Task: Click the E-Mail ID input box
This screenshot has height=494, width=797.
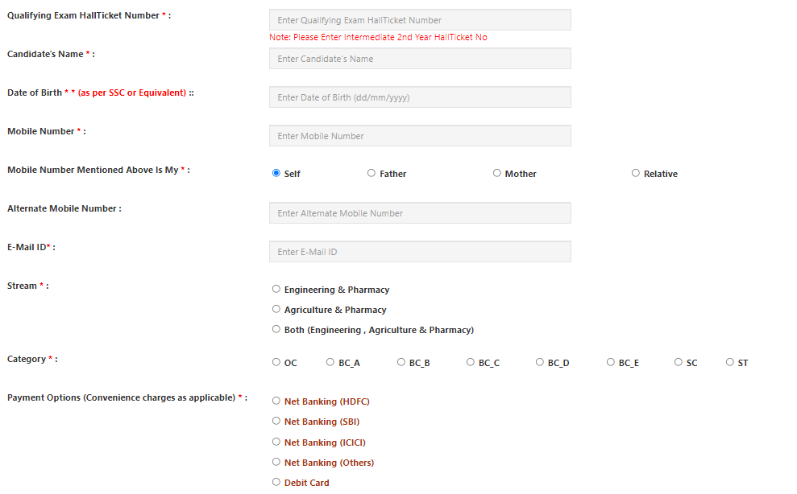Action: click(419, 251)
